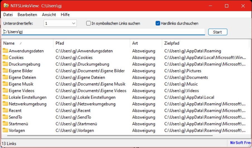The width and height of the screenshot is (252, 148).
Task: Click path C:\Users\gj\Cookies
Action: coord(74,58)
